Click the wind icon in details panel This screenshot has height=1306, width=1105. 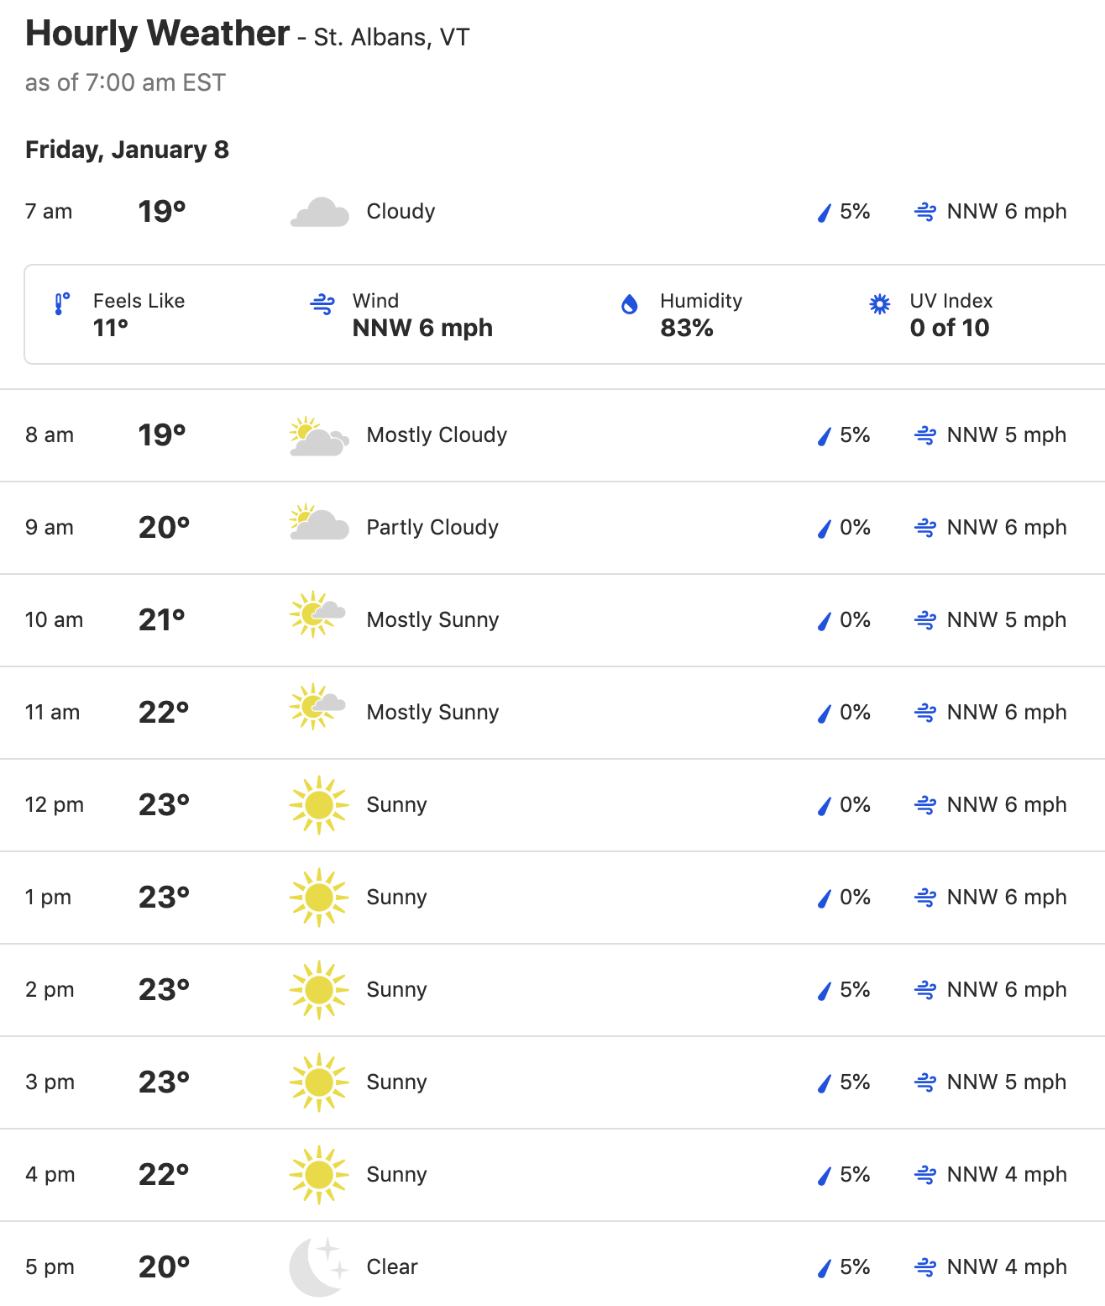(x=322, y=303)
